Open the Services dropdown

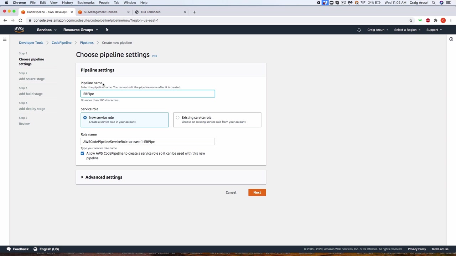[x=47, y=30]
